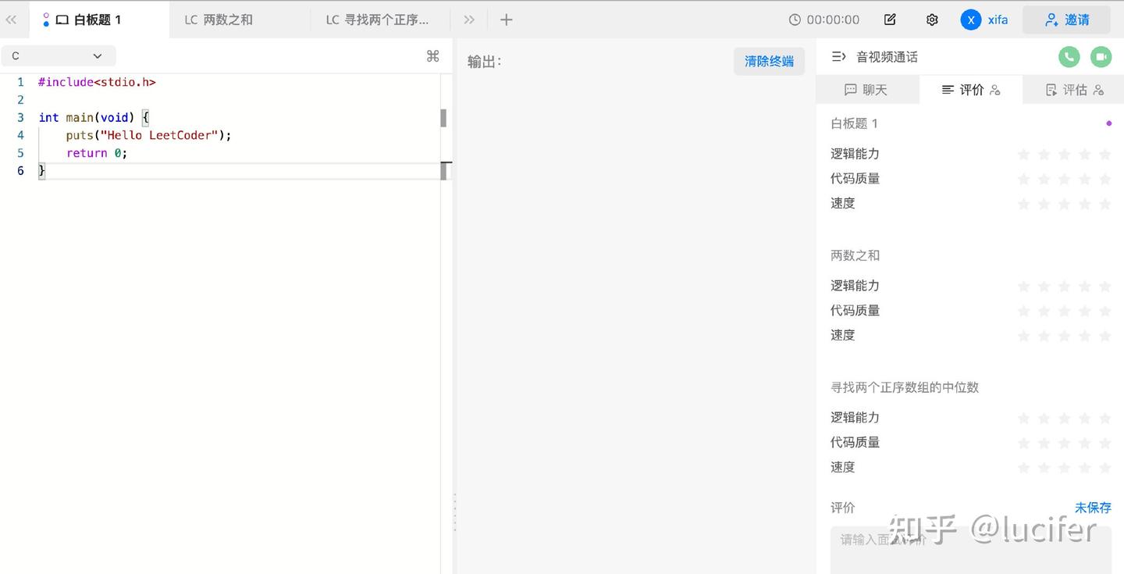Image resolution: width=1124 pixels, height=574 pixels.
Task: Click the xifa user avatar
Action: coord(971,20)
